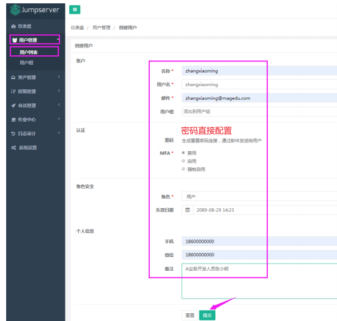Click 资产管理 label in the sidebar
The height and width of the screenshot is (321, 337).
[x=27, y=77]
